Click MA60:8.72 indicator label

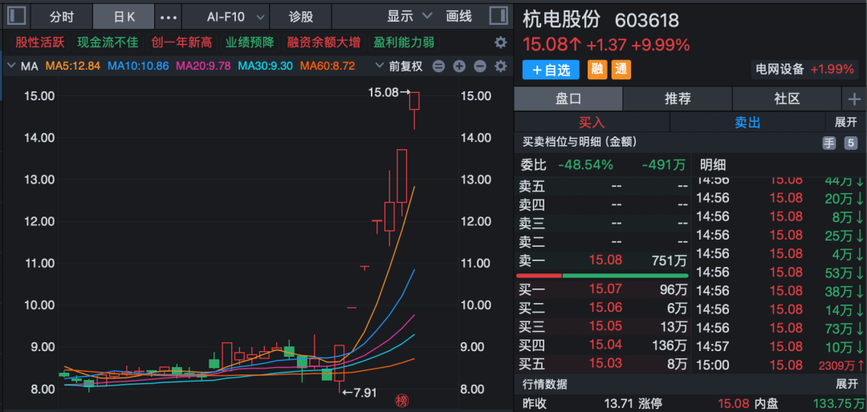[327, 67]
